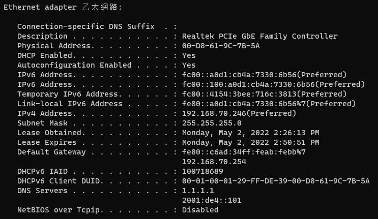Click the DNS server 2001:de4::101
This screenshot has height=219, width=378.
(x=212, y=200)
